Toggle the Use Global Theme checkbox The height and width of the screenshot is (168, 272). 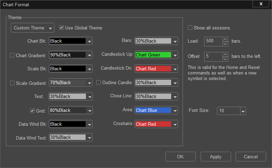61,28
